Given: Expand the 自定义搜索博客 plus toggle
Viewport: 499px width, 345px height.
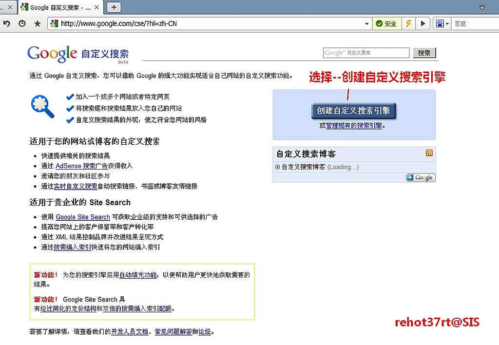Looking at the screenshot, I should [x=277, y=167].
